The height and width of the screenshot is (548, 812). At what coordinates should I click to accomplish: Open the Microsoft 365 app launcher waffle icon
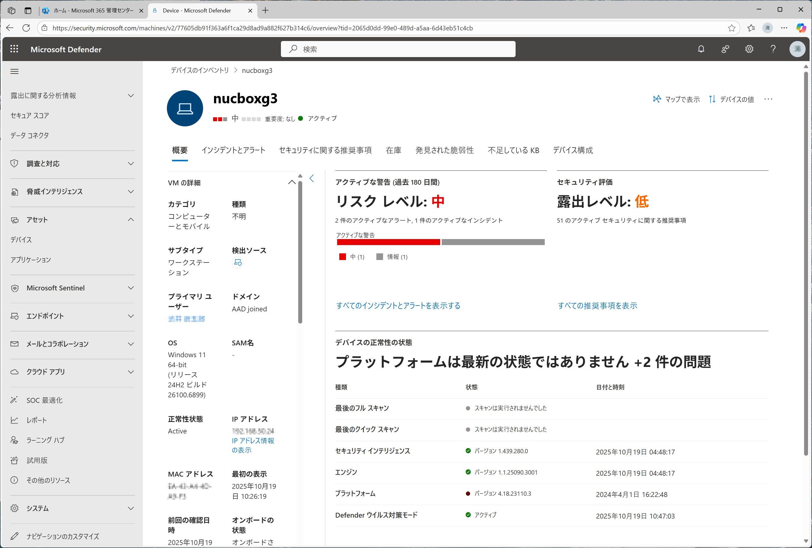(x=14, y=49)
